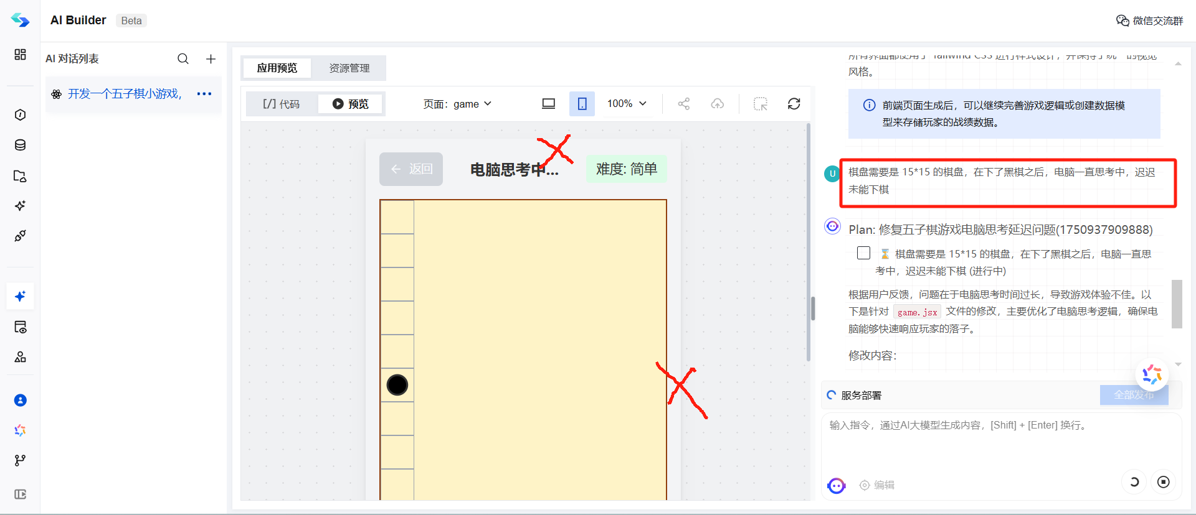Image resolution: width=1196 pixels, height=515 pixels.
Task: Open more options for the conversation item
Action: (204, 94)
